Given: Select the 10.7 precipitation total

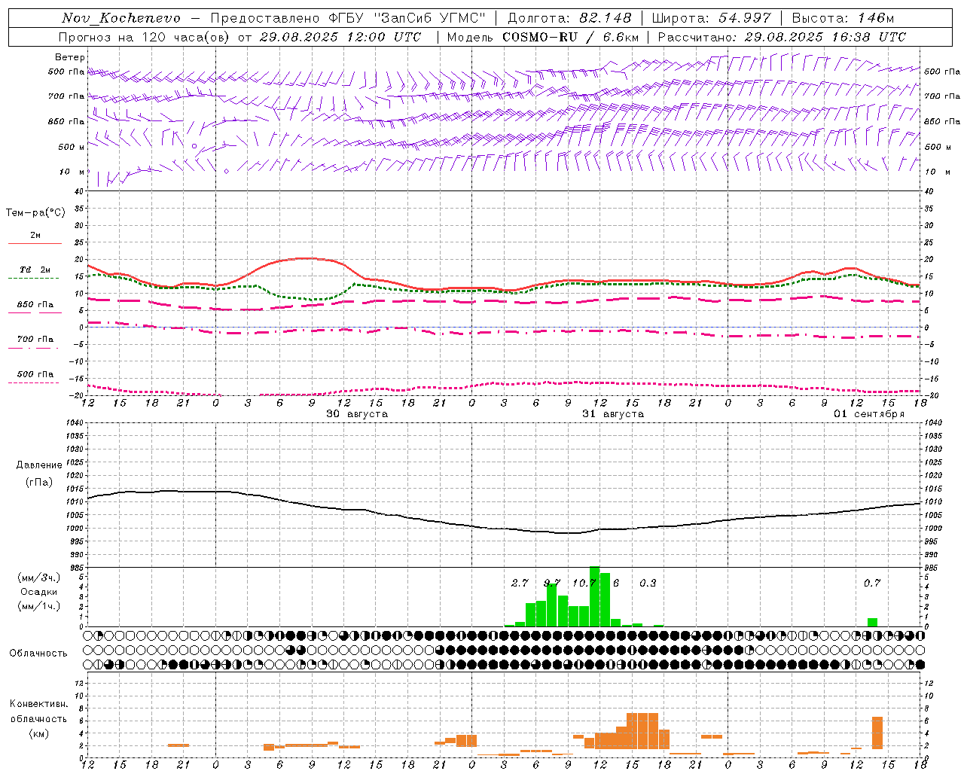Looking at the screenshot, I should coord(584,584).
